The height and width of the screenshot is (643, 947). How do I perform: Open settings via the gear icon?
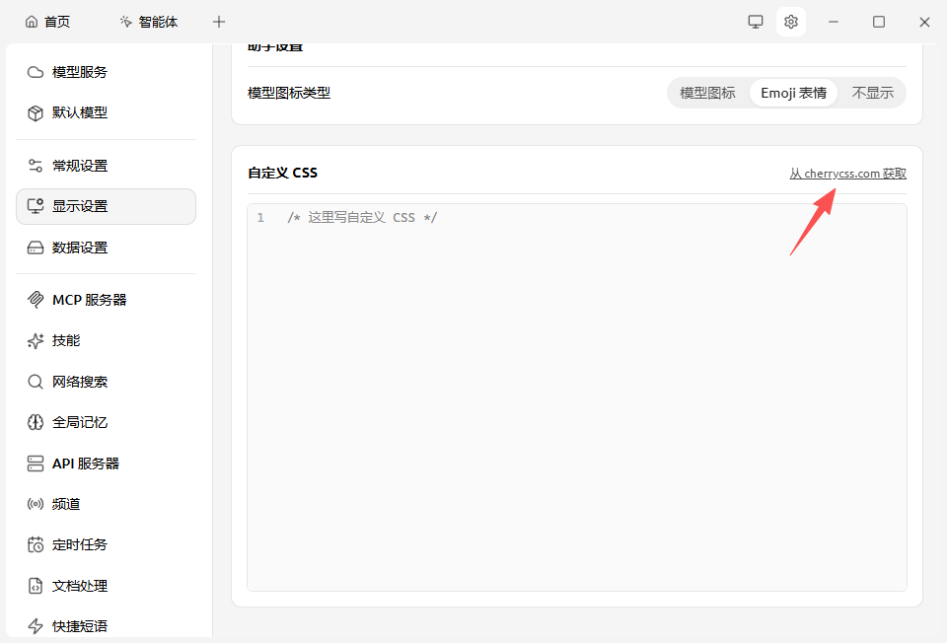coord(790,22)
